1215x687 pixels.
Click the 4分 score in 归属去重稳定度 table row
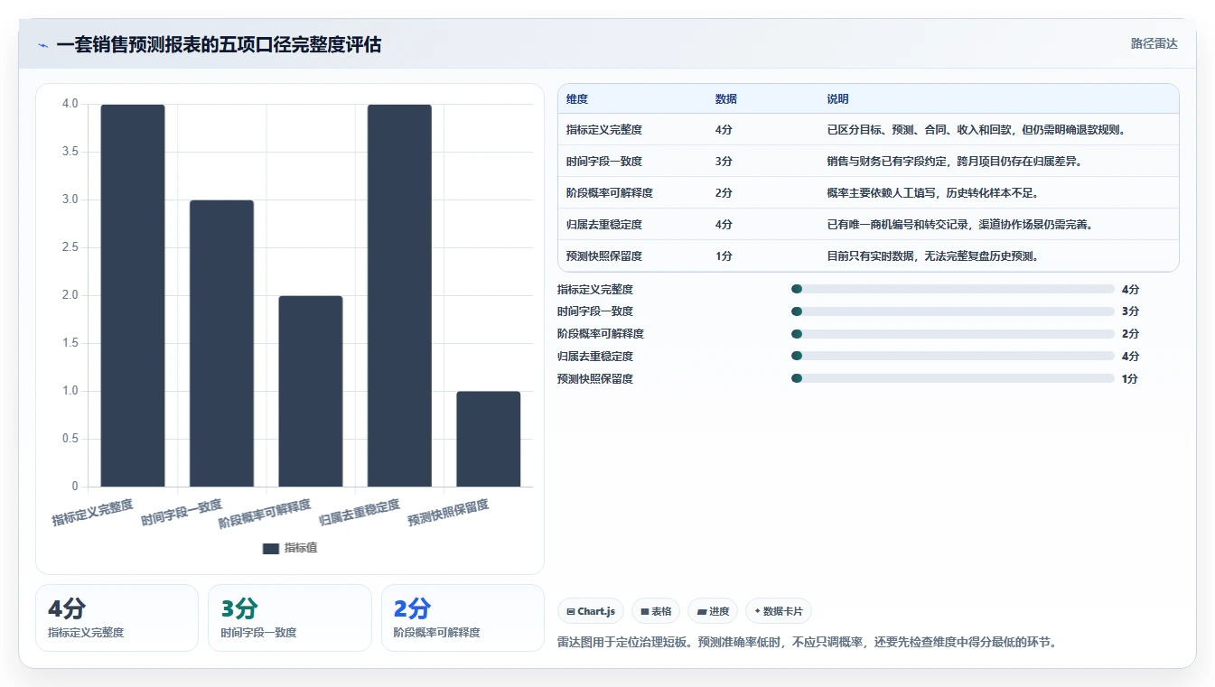click(724, 225)
